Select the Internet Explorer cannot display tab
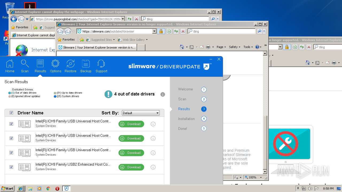The width and height of the screenshot is (342, 192). (x=33, y=35)
